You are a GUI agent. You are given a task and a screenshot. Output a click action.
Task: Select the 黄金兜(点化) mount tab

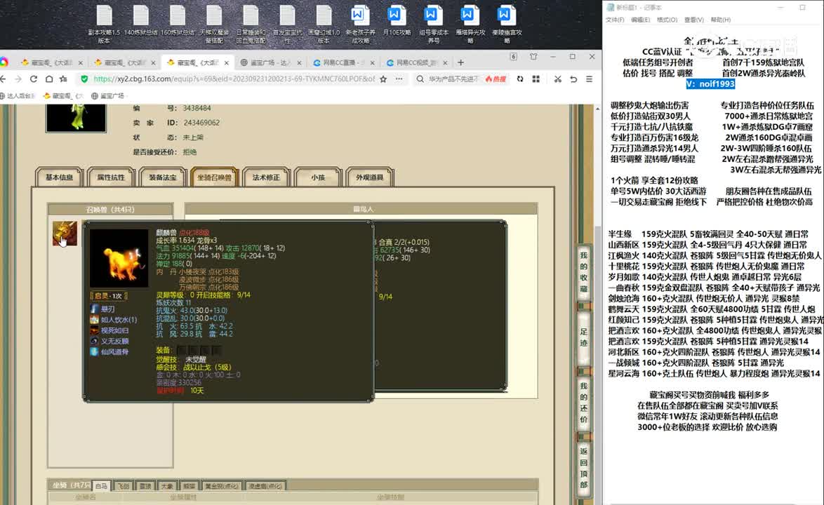point(221,486)
